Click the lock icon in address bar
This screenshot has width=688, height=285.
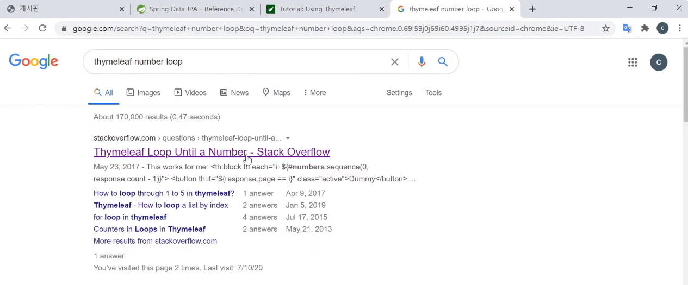(x=64, y=29)
